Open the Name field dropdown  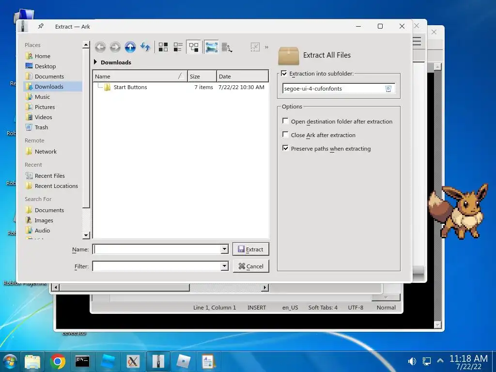click(224, 249)
